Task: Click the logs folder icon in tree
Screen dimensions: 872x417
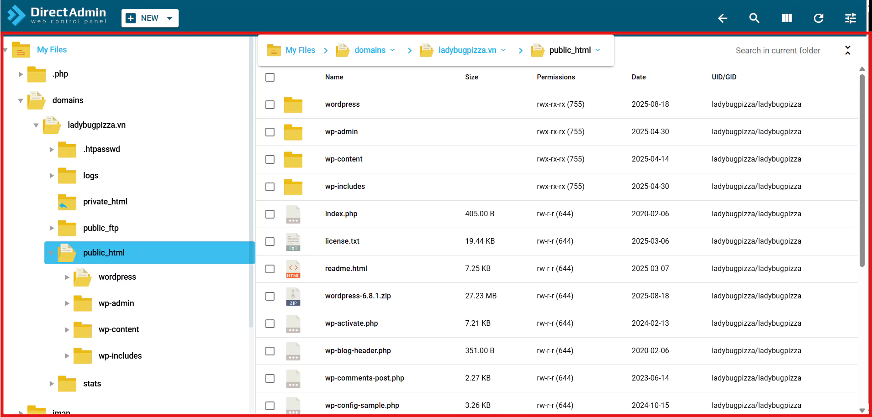Action: click(x=67, y=176)
